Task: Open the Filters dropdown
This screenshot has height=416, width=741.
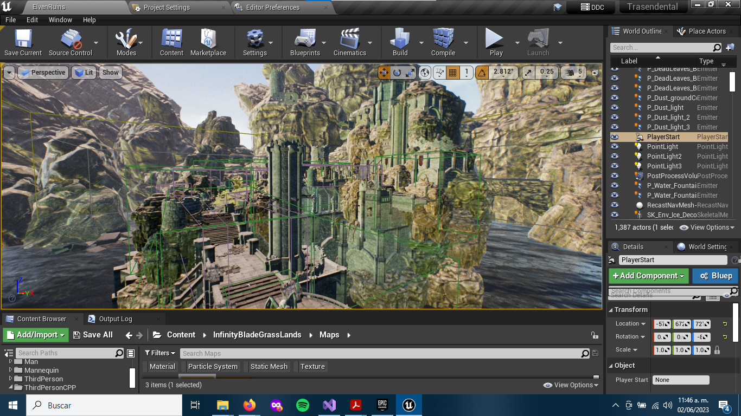Action: [x=159, y=353]
